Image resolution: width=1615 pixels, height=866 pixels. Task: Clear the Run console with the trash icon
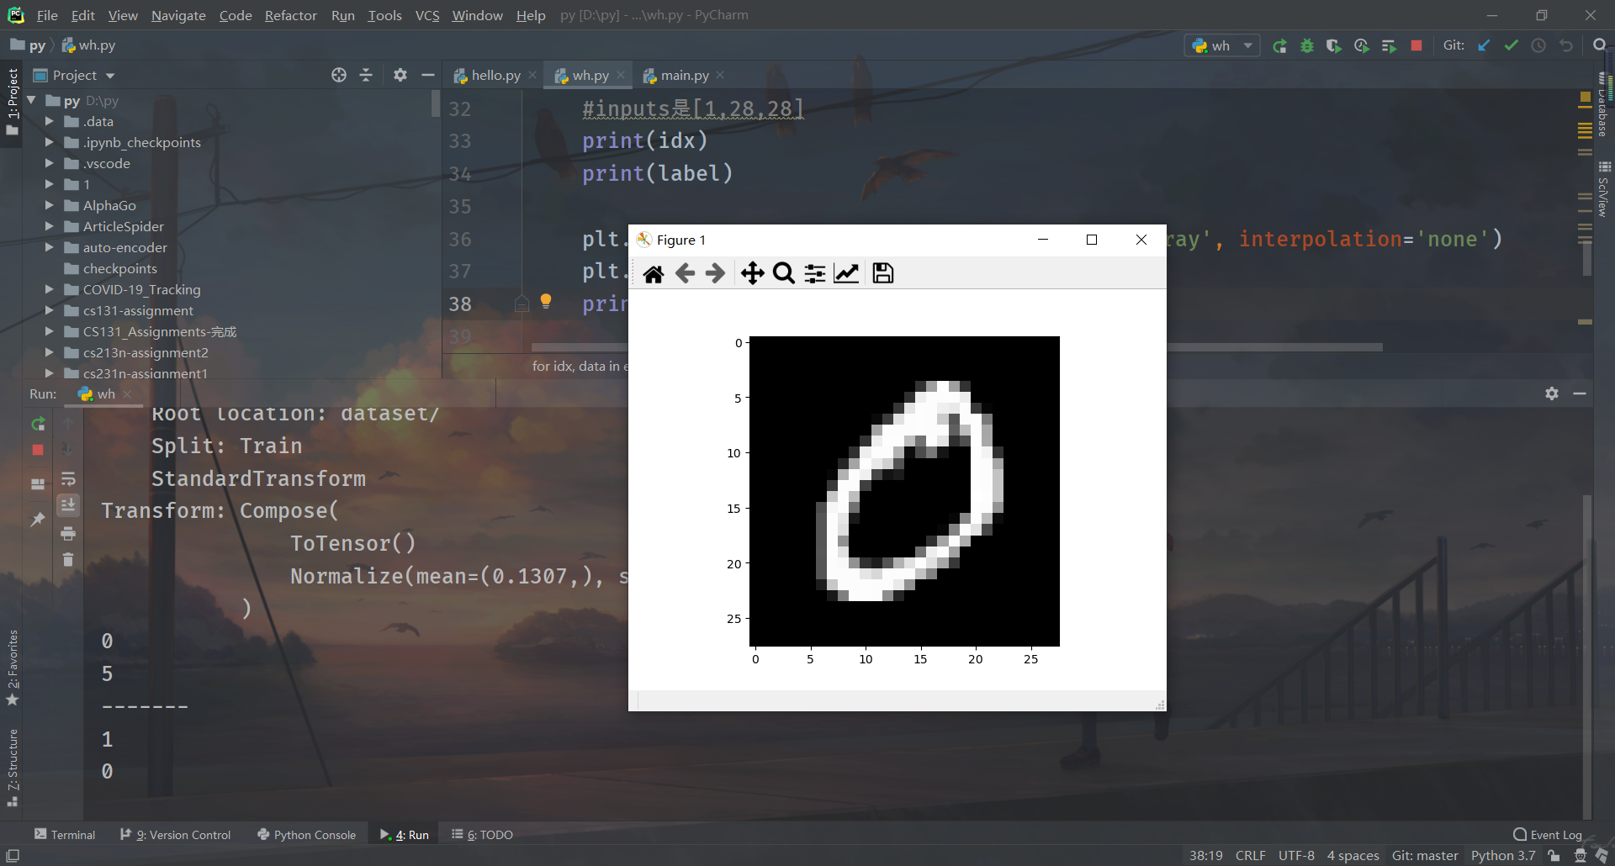pos(68,560)
